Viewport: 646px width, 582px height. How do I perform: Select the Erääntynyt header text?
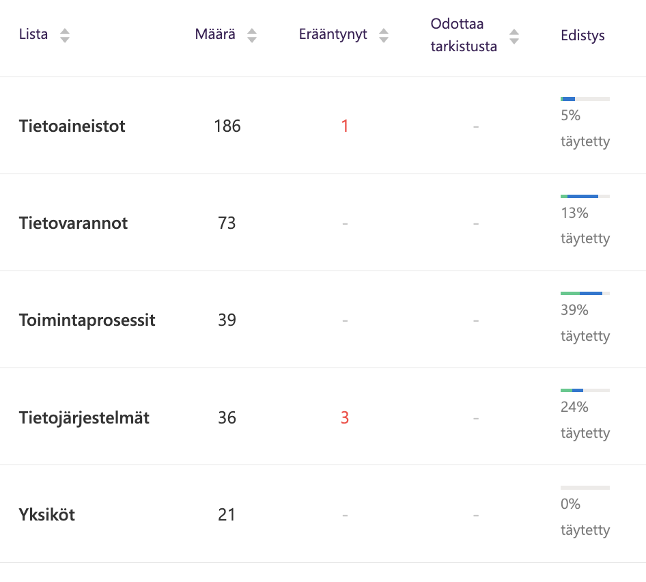tap(333, 35)
